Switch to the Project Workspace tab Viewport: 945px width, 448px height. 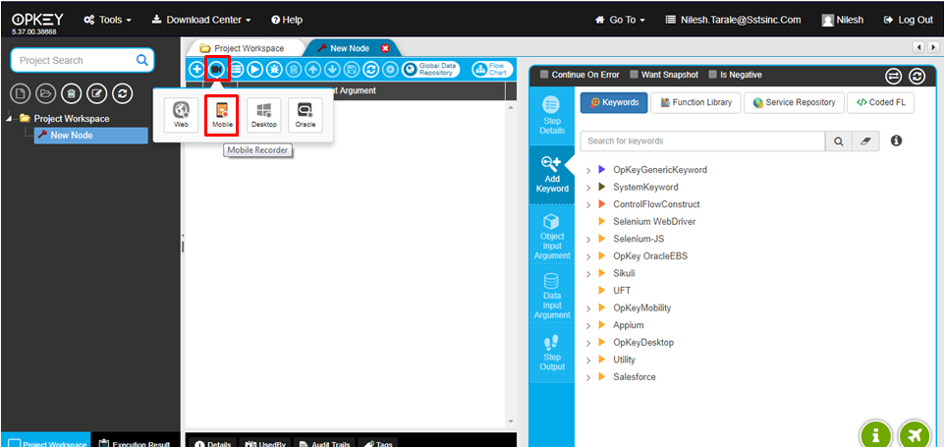tap(242, 48)
